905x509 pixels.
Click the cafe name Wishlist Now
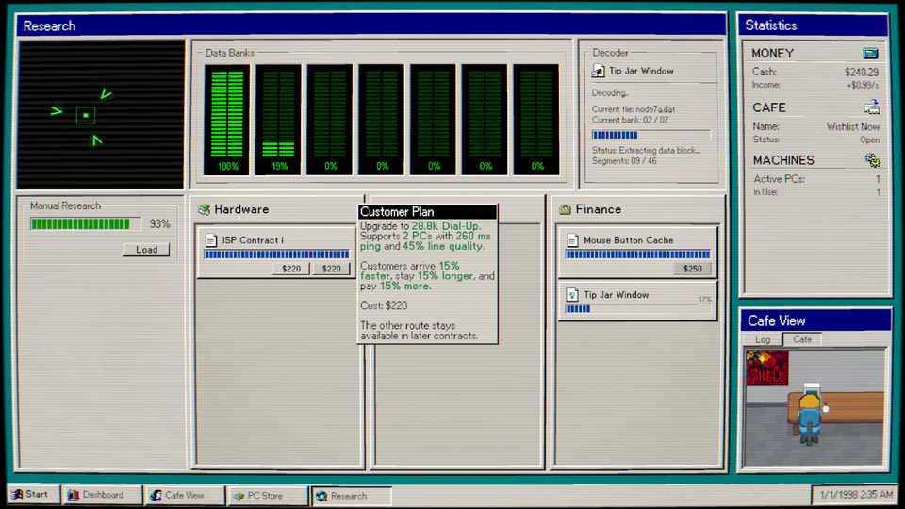point(852,126)
